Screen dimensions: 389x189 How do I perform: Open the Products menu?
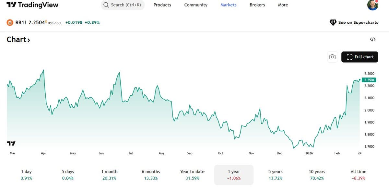pos(162,5)
